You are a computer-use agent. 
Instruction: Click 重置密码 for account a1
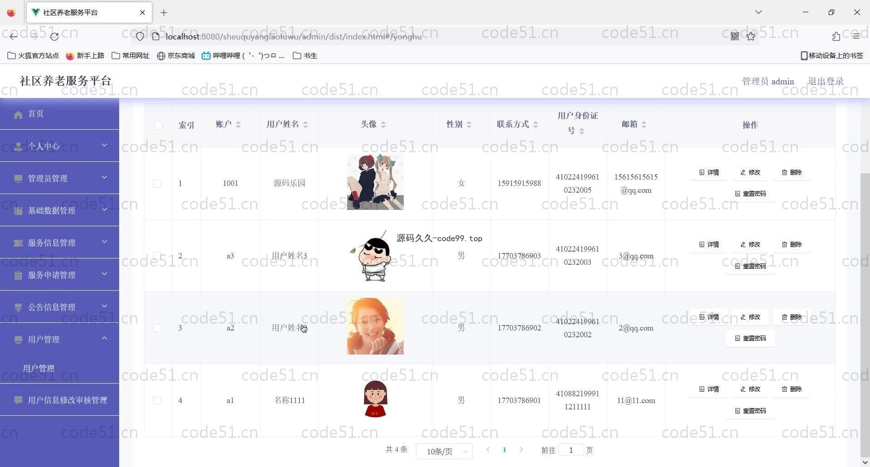(750, 411)
